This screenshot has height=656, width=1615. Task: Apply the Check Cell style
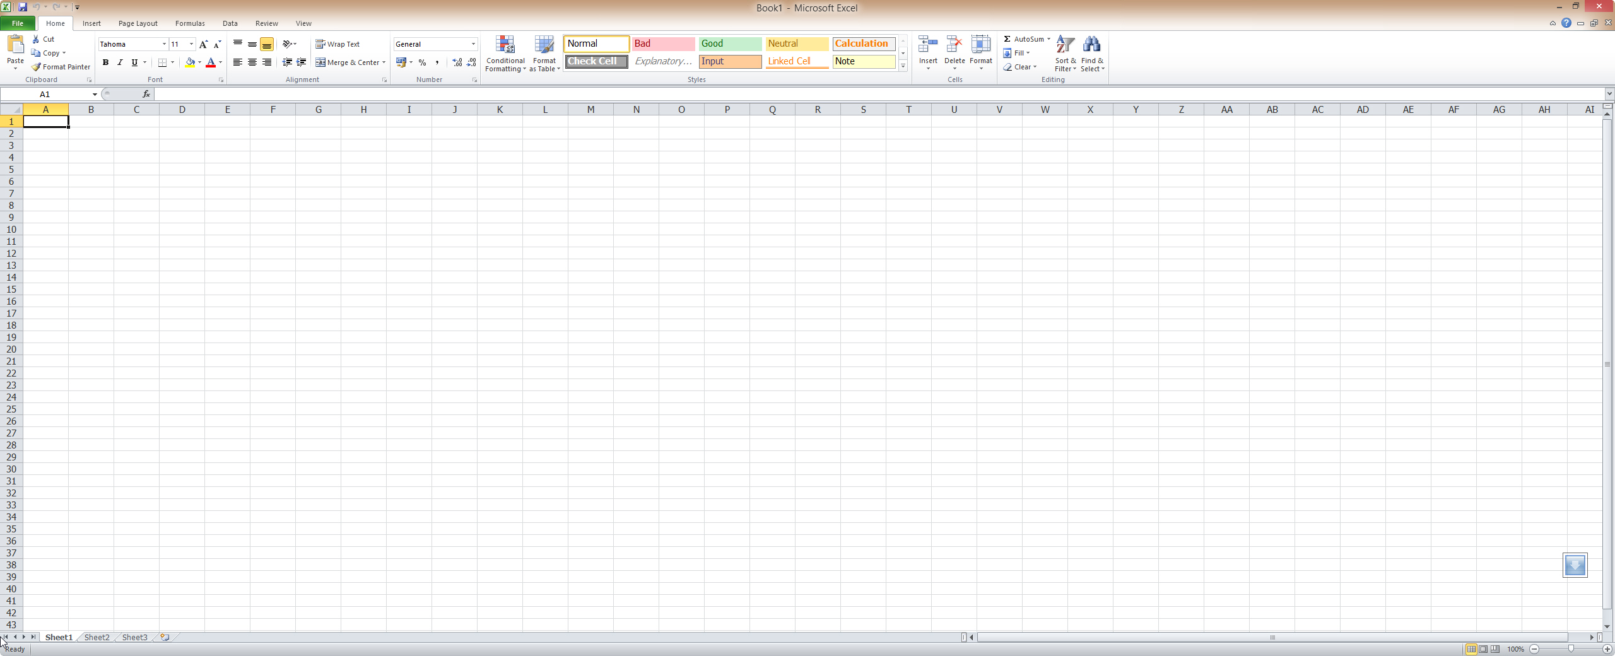click(596, 61)
